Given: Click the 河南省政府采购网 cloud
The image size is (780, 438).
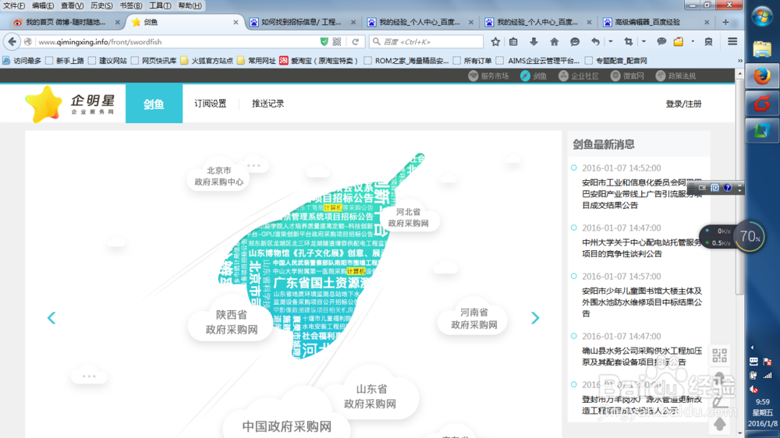Looking at the screenshot, I should [474, 318].
